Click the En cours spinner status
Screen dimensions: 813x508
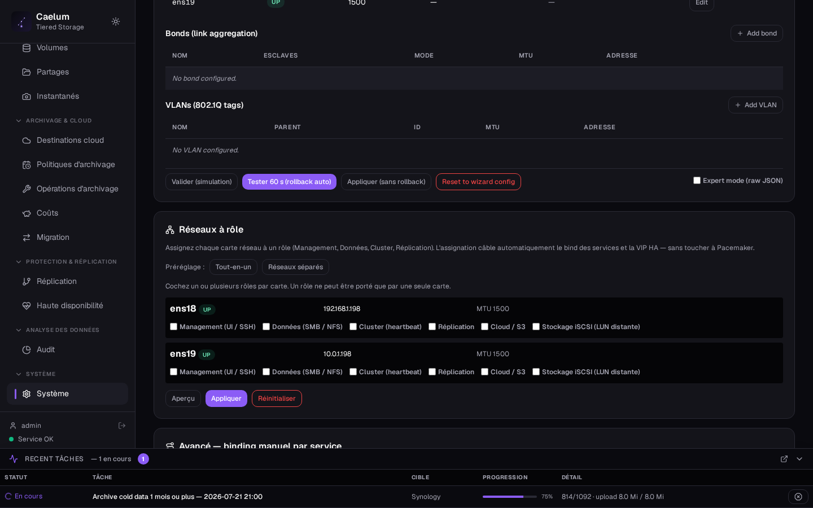coord(24,496)
